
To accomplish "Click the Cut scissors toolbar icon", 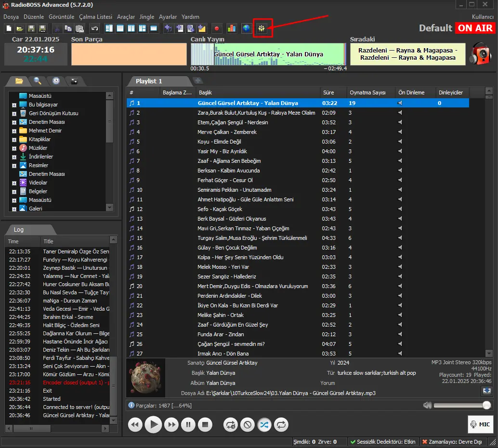I will (57, 28).
